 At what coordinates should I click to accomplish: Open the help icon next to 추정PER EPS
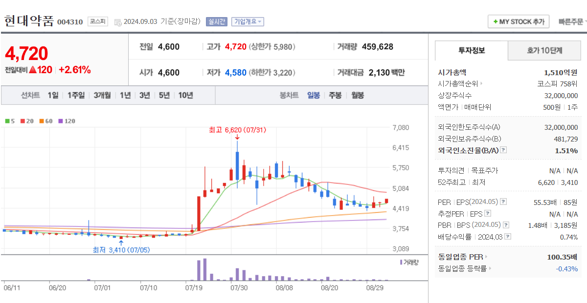[x=487, y=214]
